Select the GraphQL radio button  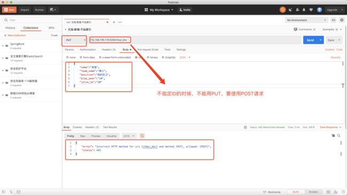coord(163,57)
